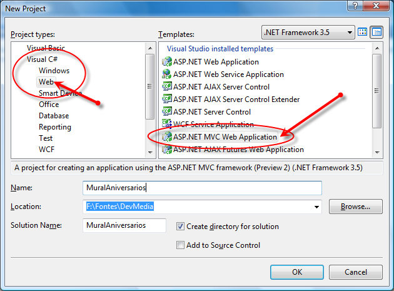The width and height of the screenshot is (394, 291).
Task: Click the ASP.NET MVC Web Application icon
Action: click(x=167, y=137)
